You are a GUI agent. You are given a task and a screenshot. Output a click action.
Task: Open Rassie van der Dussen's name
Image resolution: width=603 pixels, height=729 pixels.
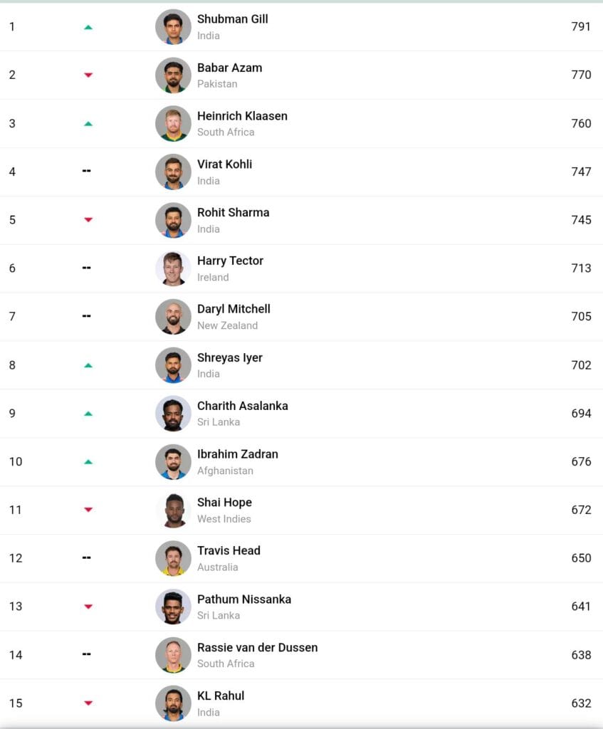(257, 647)
